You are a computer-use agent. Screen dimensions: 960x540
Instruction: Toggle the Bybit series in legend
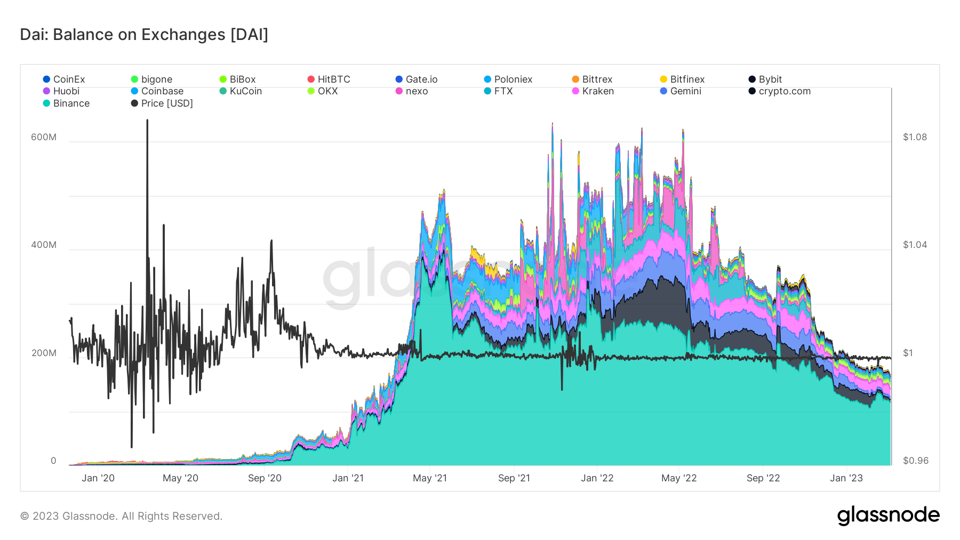(765, 79)
